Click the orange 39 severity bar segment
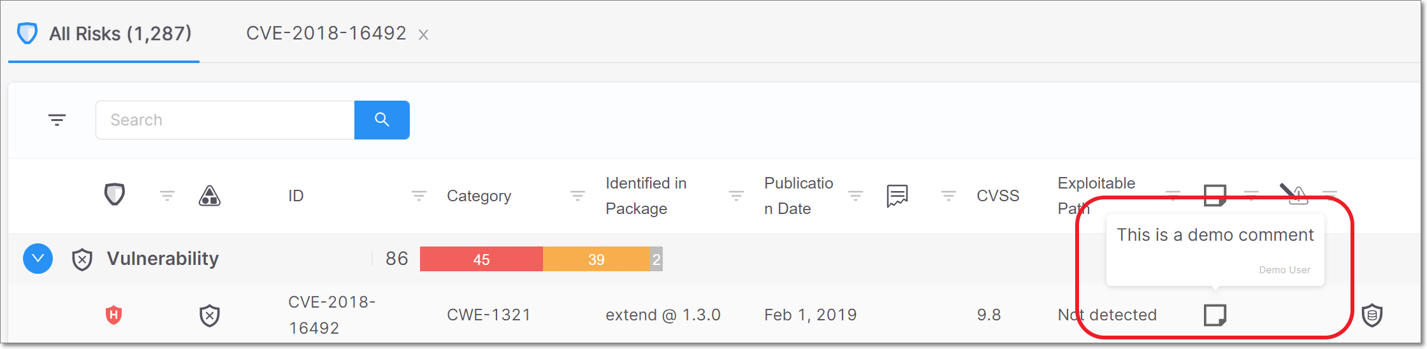The image size is (1427, 349). click(x=597, y=259)
